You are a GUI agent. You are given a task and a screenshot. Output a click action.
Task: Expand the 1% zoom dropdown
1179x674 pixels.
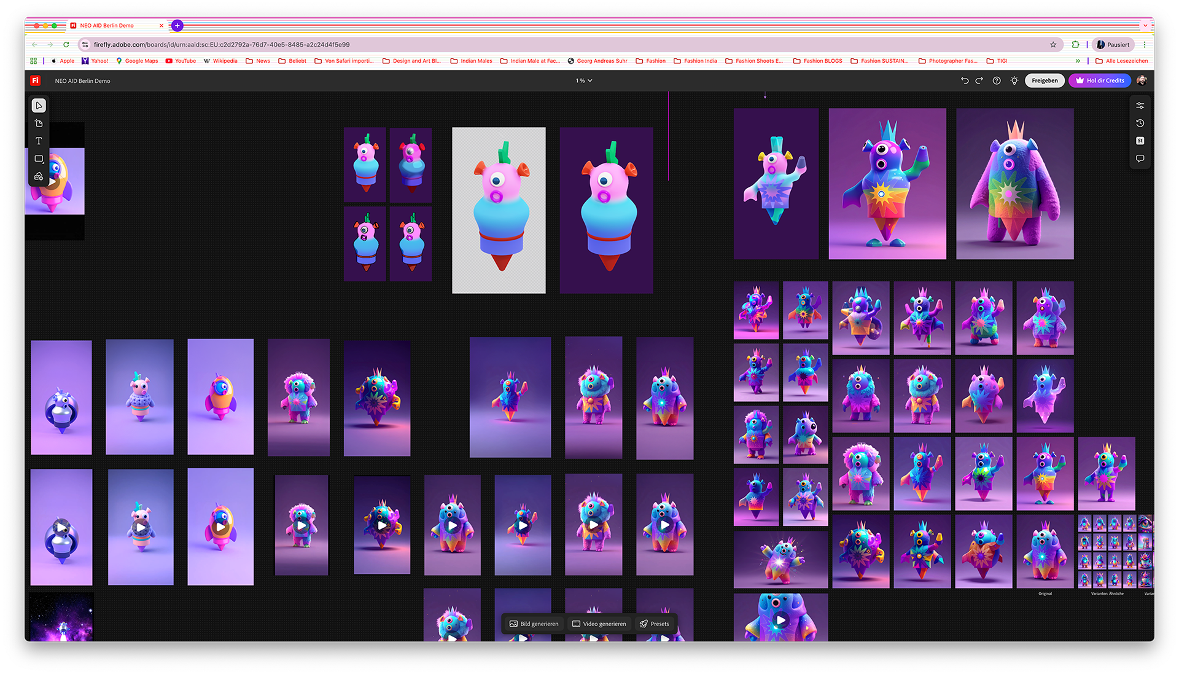pyautogui.click(x=584, y=80)
